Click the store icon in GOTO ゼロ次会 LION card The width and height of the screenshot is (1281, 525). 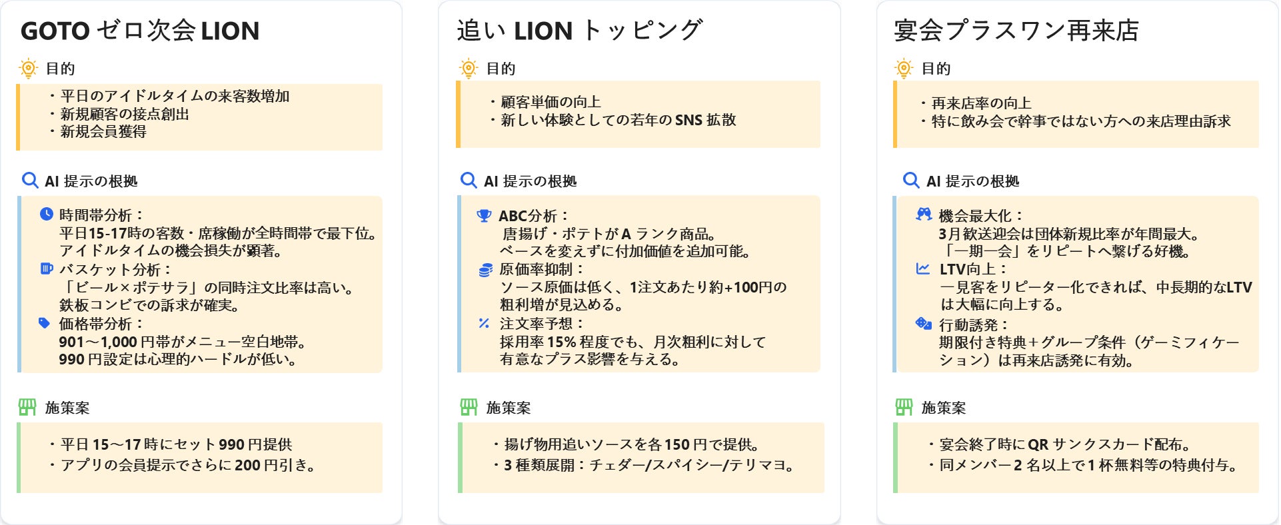[x=27, y=407]
